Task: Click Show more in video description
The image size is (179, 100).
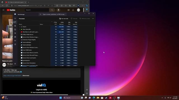Action: pyautogui.click(x=26, y=76)
